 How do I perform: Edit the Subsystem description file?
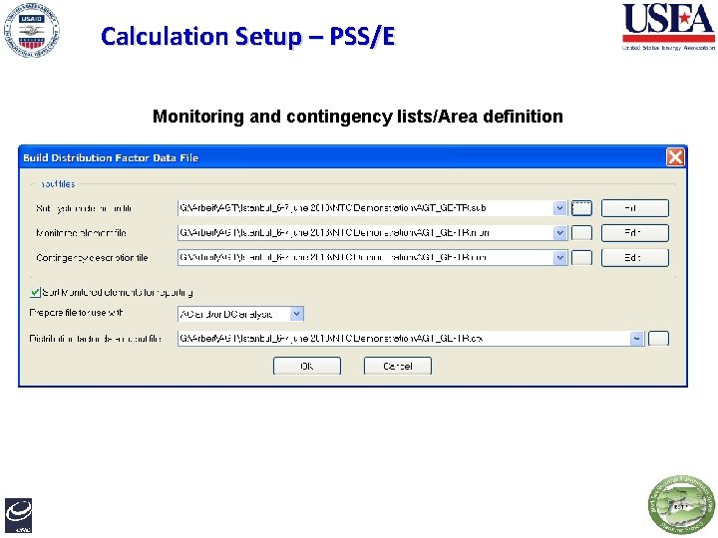tap(634, 208)
